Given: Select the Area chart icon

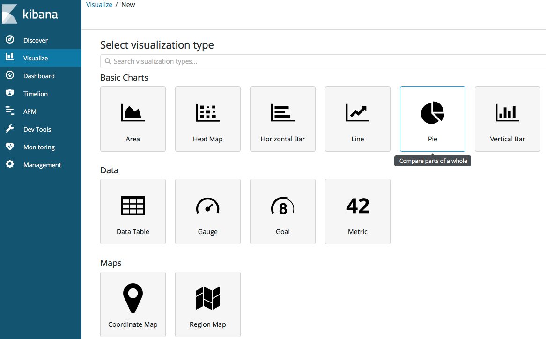Looking at the screenshot, I should (133, 113).
